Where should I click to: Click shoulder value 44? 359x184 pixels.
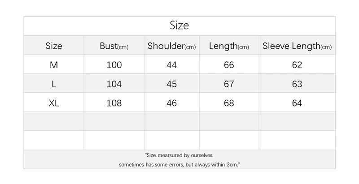[x=171, y=65]
